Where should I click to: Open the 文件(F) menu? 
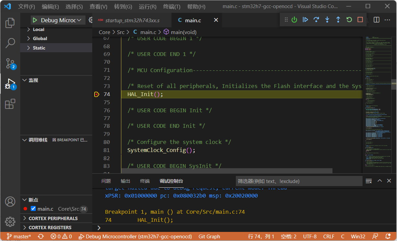coord(27,6)
